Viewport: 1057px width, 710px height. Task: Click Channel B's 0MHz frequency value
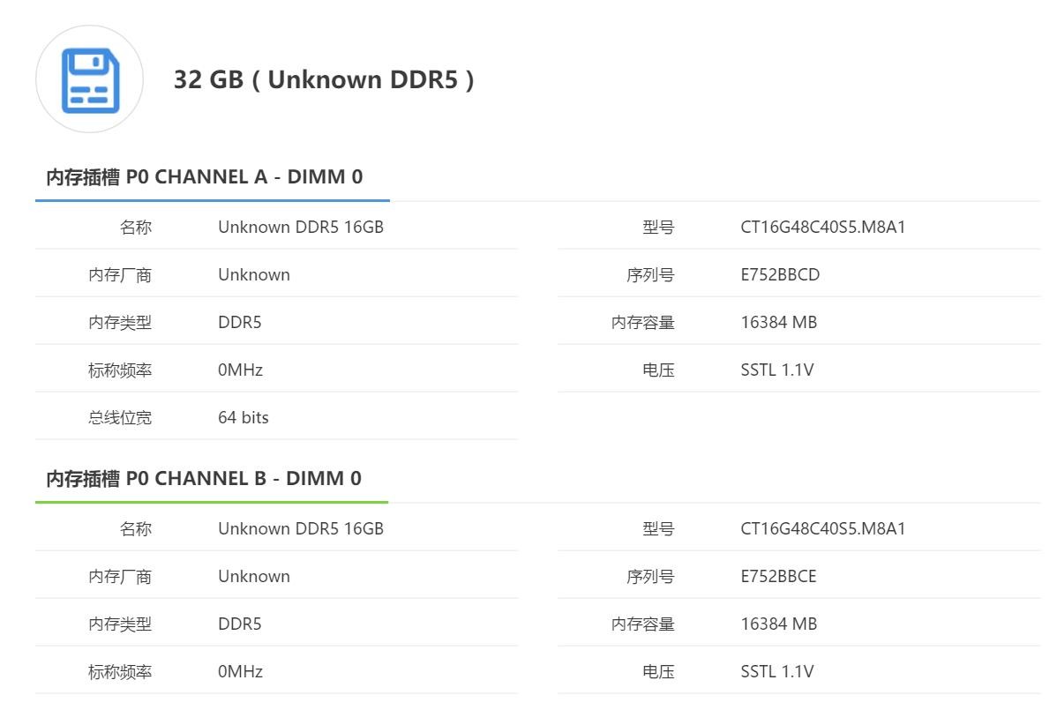240,671
